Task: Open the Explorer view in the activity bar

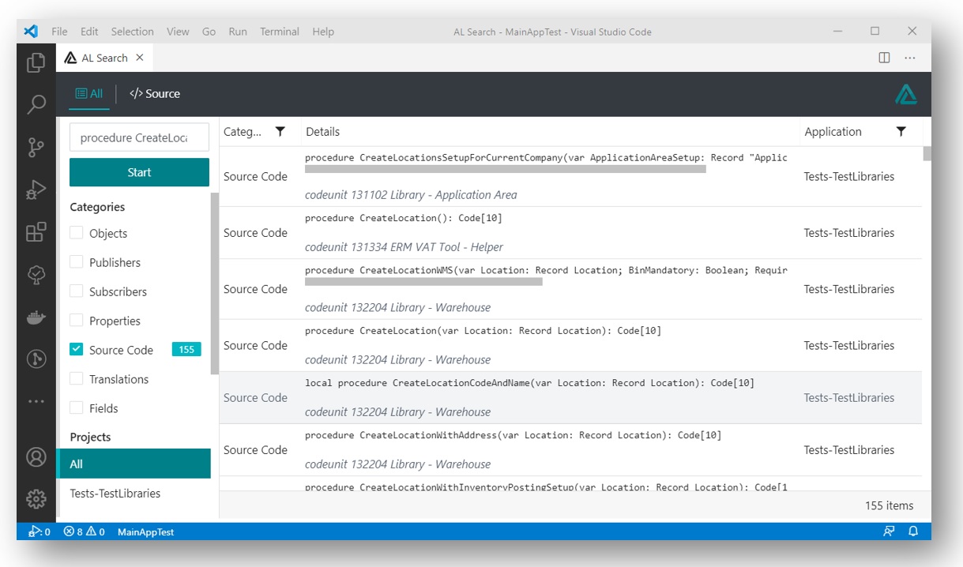Action: pyautogui.click(x=36, y=62)
